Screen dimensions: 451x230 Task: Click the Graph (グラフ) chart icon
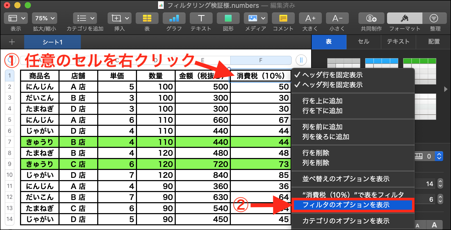[x=174, y=18]
